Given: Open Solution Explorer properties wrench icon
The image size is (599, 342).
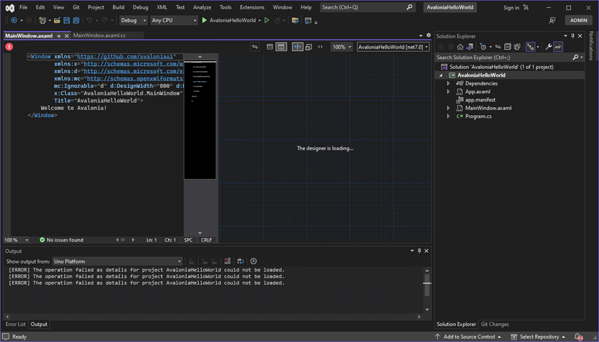Looking at the screenshot, I should [548, 47].
